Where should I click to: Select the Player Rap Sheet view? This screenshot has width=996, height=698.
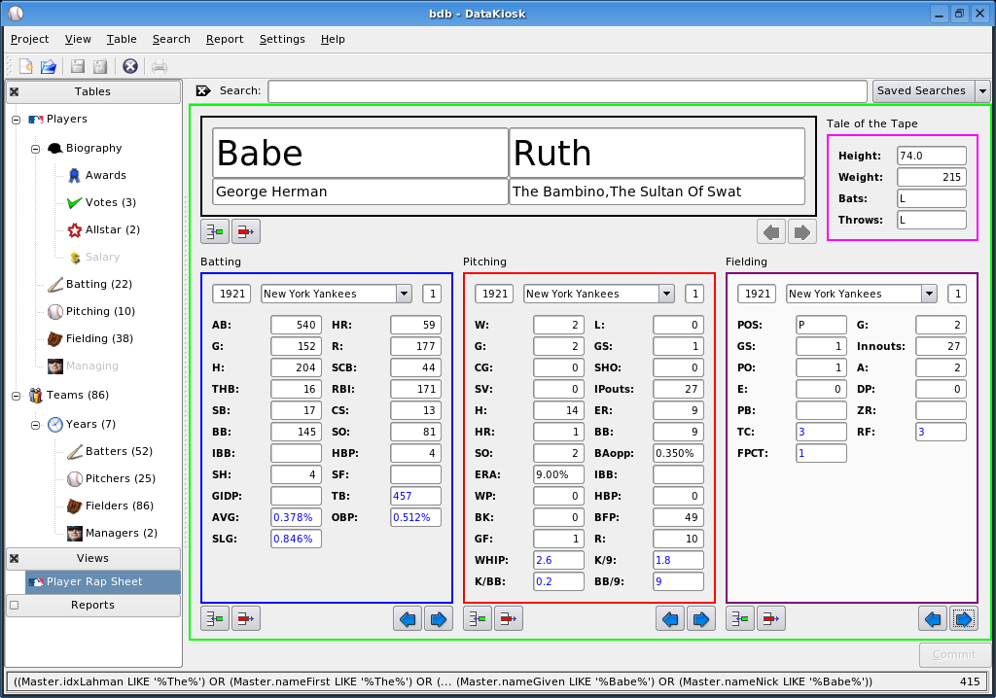[103, 581]
